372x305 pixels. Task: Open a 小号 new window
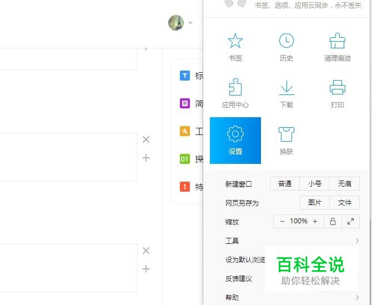click(315, 183)
